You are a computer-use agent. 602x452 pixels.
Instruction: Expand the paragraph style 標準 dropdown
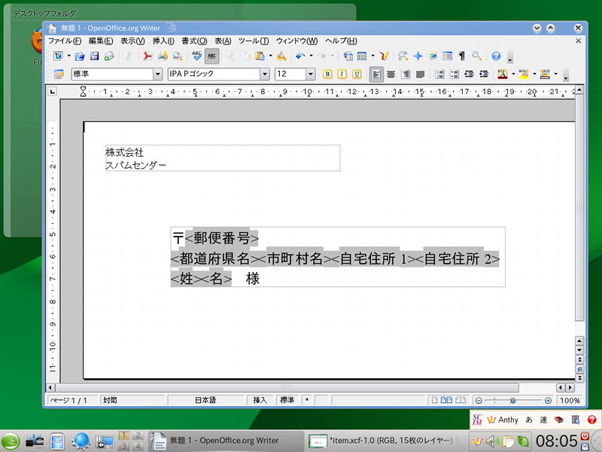[157, 74]
